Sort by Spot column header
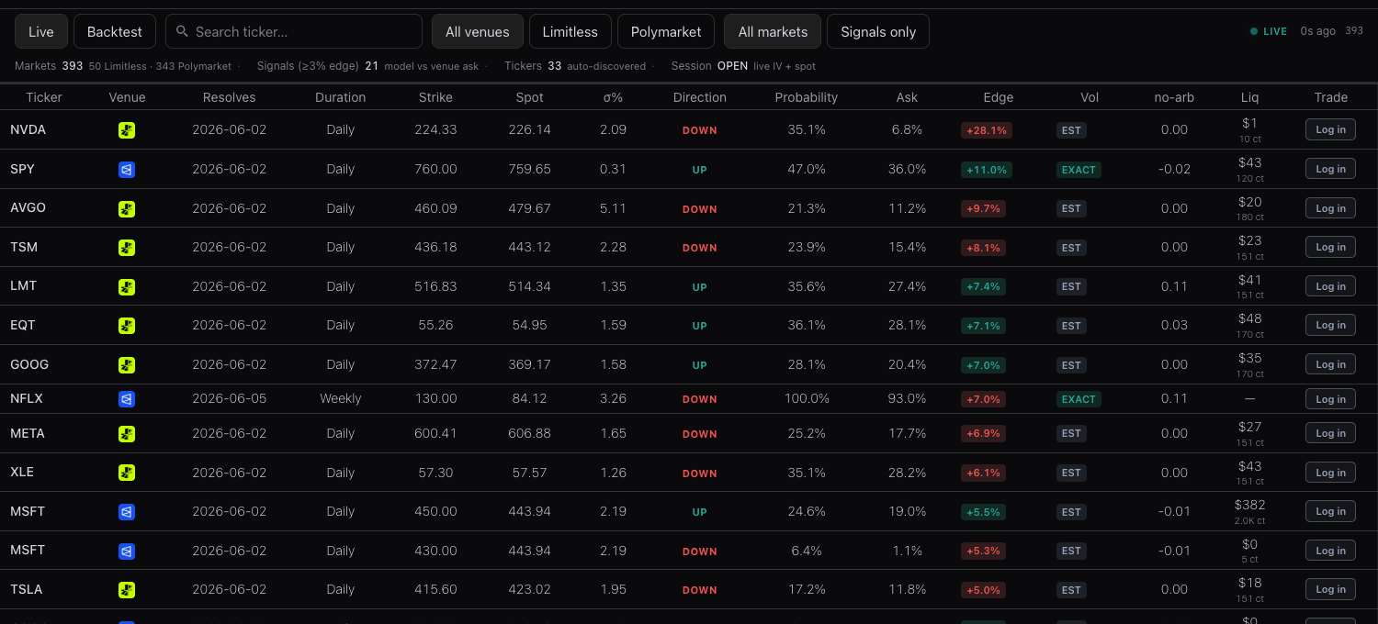 coord(529,97)
